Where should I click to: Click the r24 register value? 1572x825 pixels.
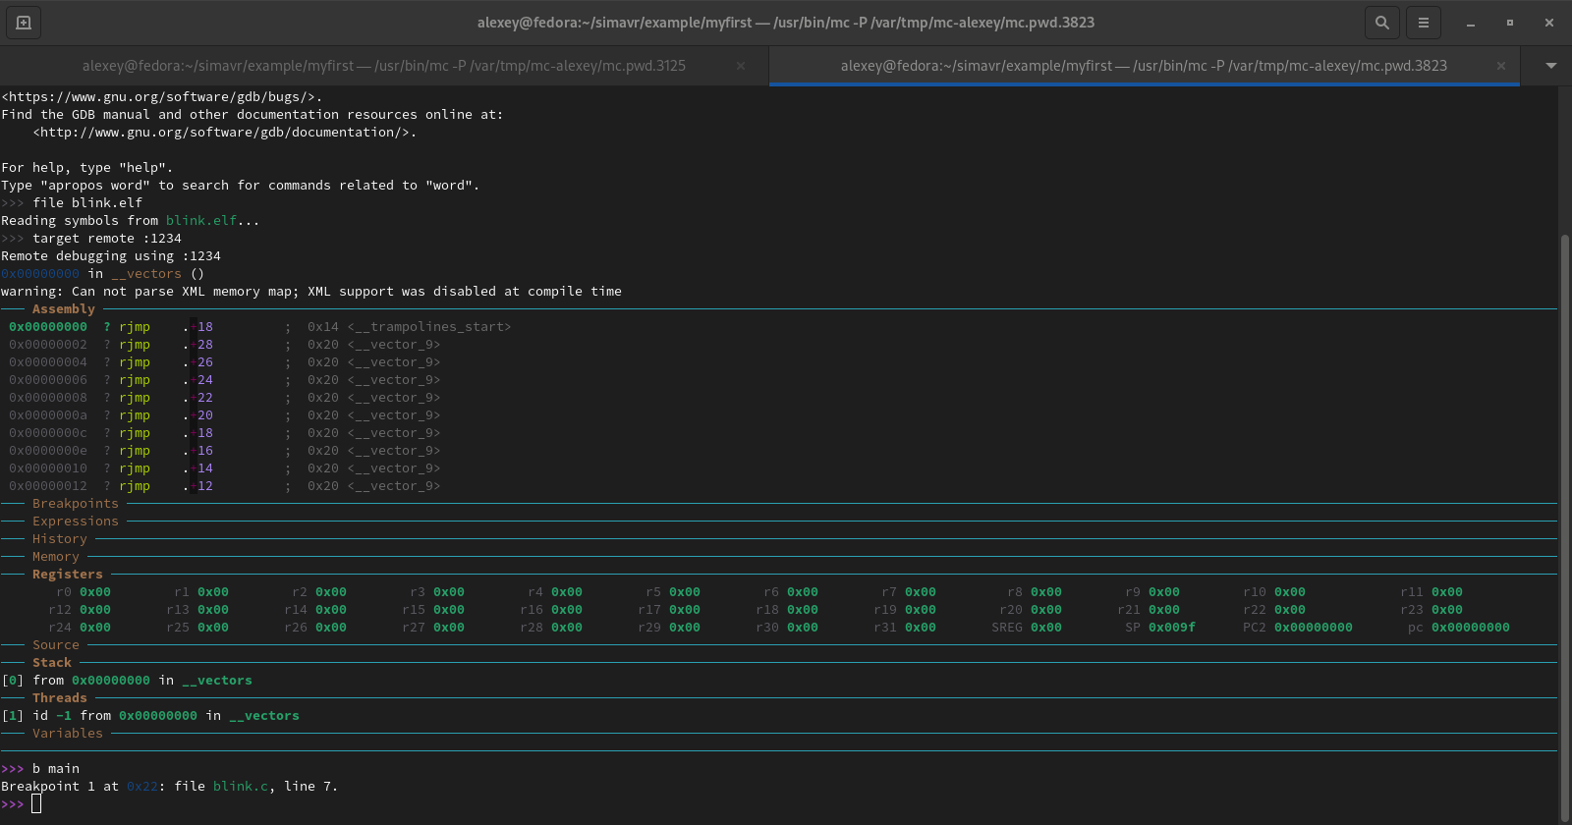95,628
